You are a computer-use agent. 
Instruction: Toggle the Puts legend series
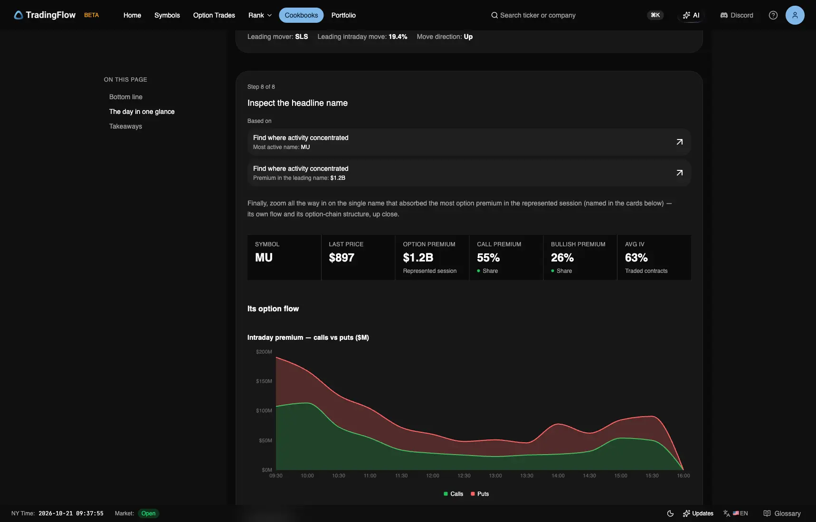(x=479, y=494)
